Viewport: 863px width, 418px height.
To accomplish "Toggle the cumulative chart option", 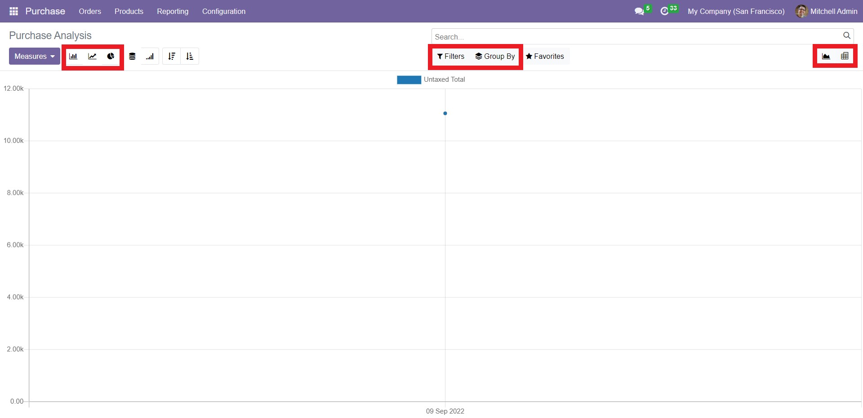I will pyautogui.click(x=150, y=56).
